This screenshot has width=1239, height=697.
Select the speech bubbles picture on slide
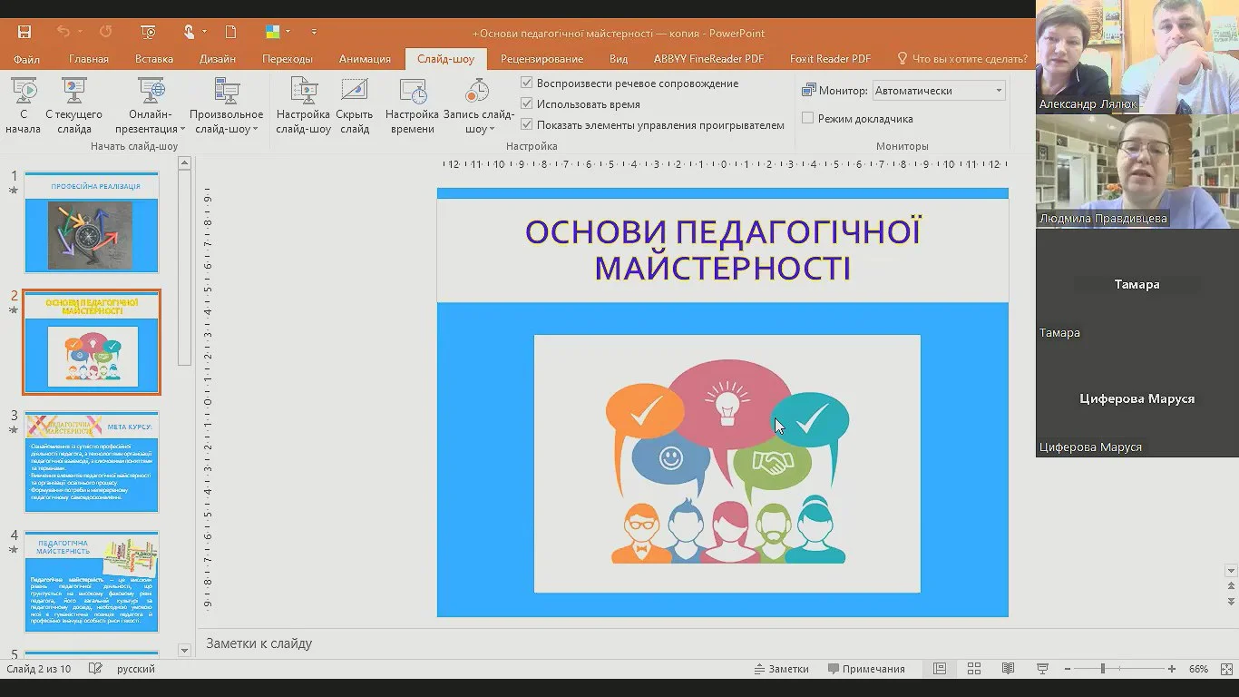coord(727,464)
